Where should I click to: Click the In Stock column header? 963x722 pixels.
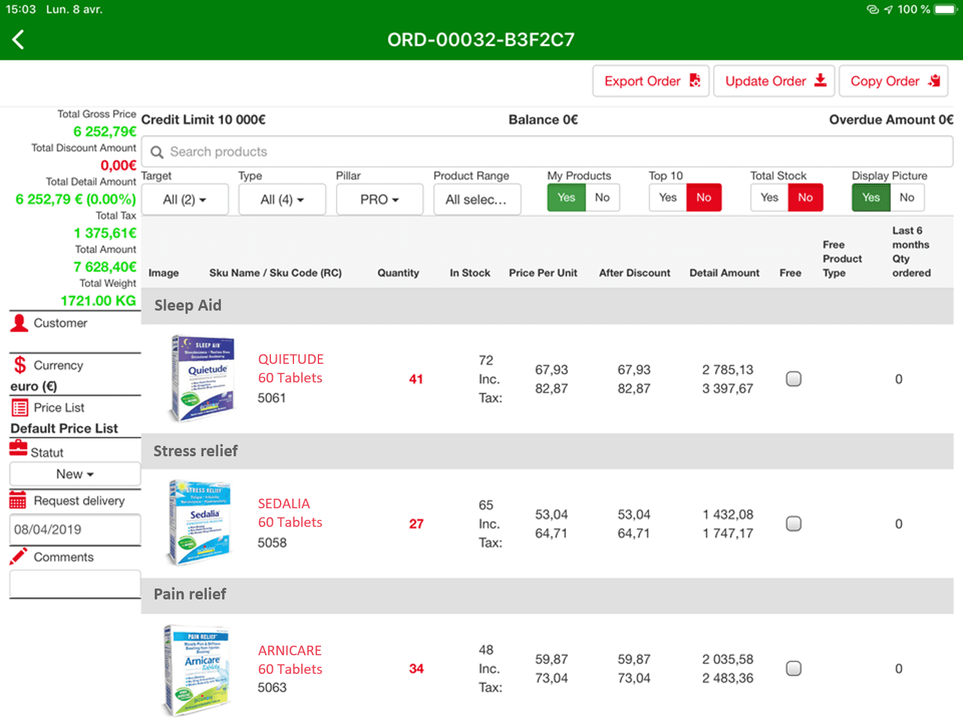coord(470,273)
